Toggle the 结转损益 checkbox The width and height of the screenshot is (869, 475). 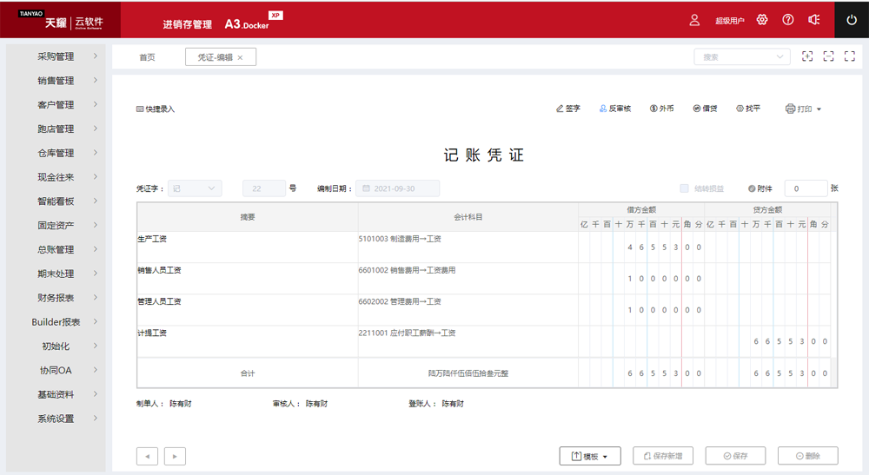point(685,188)
